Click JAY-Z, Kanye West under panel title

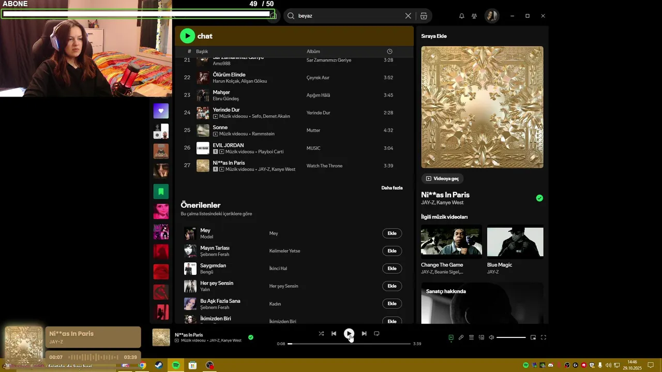tap(442, 203)
